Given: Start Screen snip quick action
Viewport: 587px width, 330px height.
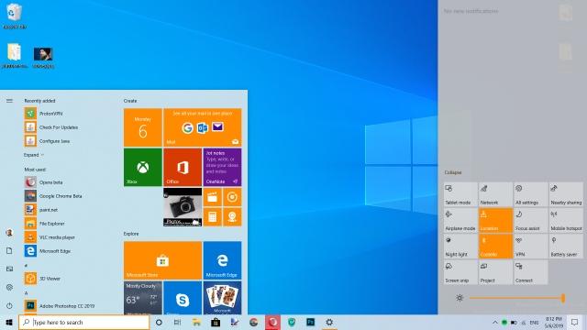Looking at the screenshot, I should point(460,272).
